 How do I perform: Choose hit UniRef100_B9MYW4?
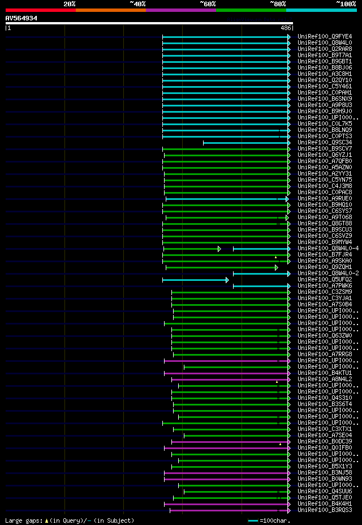coord(325,242)
